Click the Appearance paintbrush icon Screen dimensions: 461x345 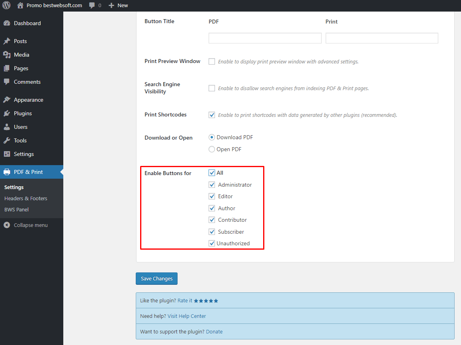pos(7,100)
